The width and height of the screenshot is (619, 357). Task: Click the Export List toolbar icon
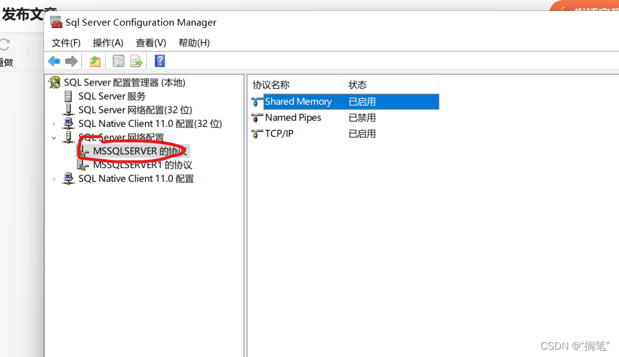[136, 60]
